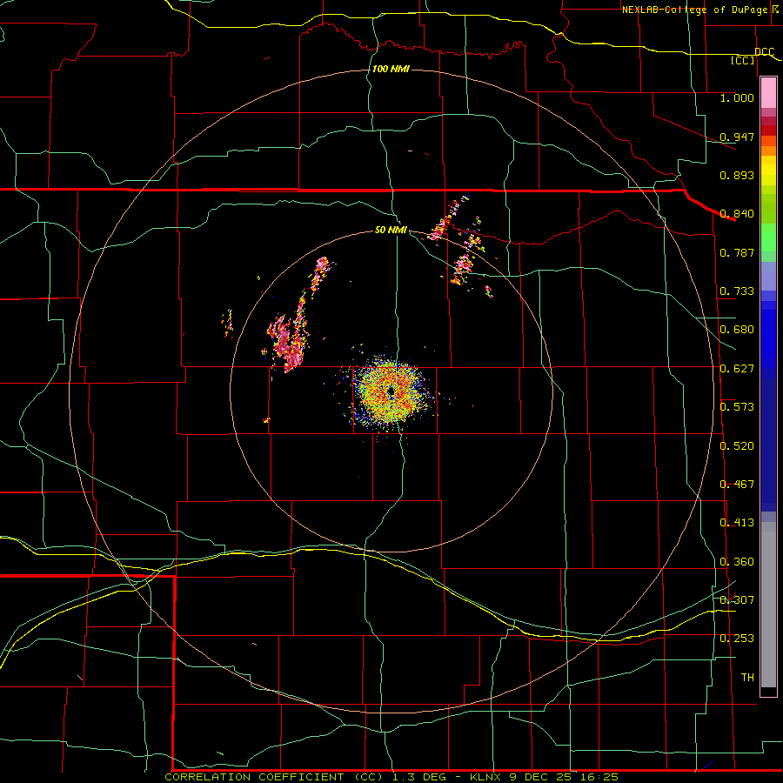Image resolution: width=783 pixels, height=783 pixels.
Task: Click the DCC product label
Action: (765, 52)
